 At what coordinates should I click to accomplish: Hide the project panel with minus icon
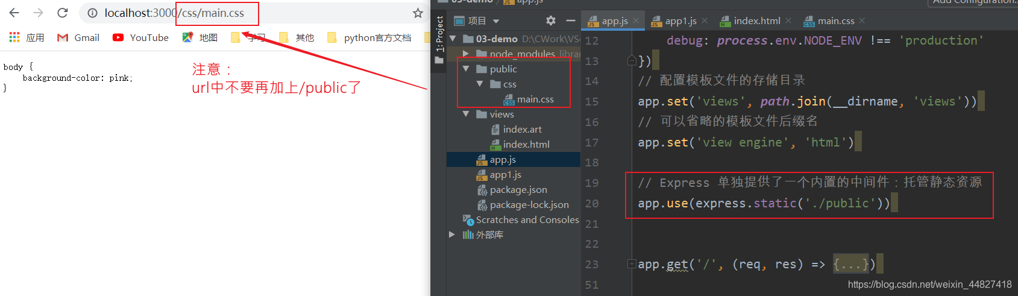tap(571, 20)
